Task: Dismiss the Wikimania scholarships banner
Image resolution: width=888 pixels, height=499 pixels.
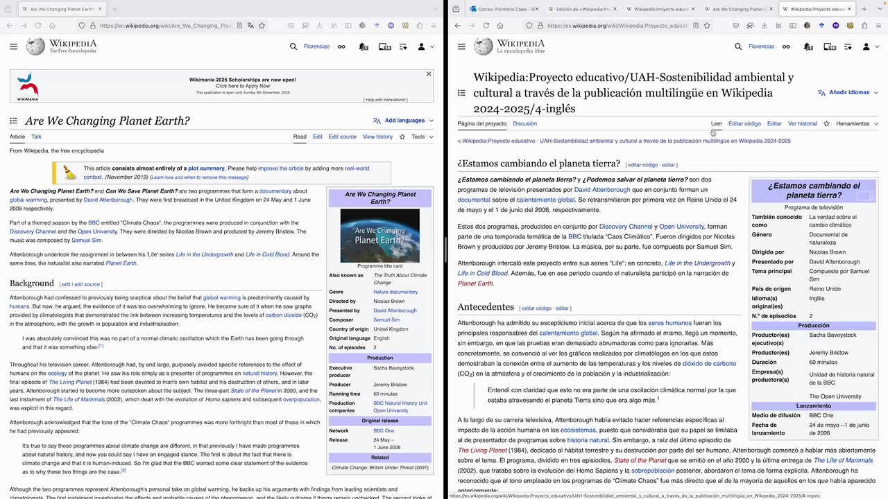Action: 429,73
